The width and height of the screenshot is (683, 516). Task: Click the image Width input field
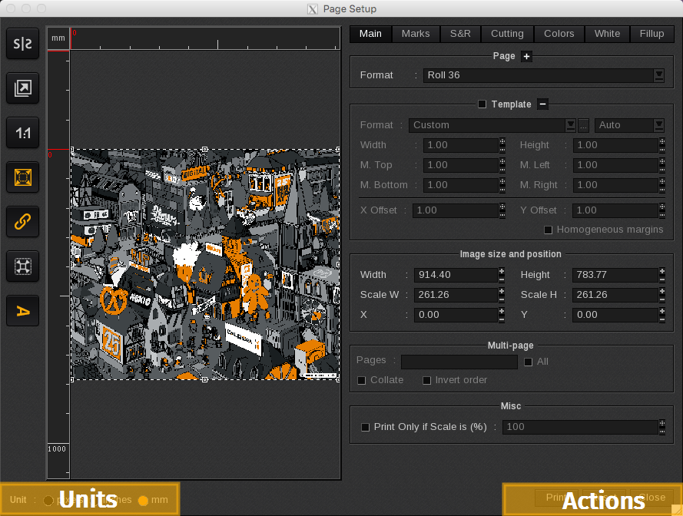[x=456, y=275]
